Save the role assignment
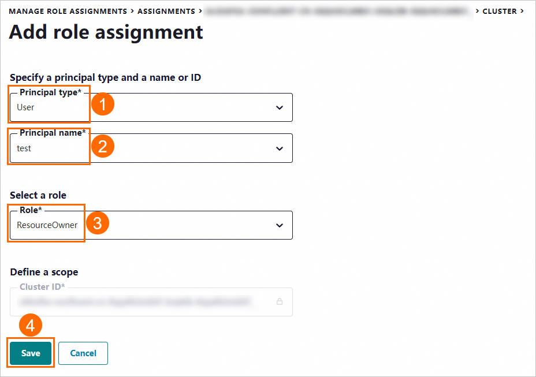536x377 pixels. click(31, 353)
